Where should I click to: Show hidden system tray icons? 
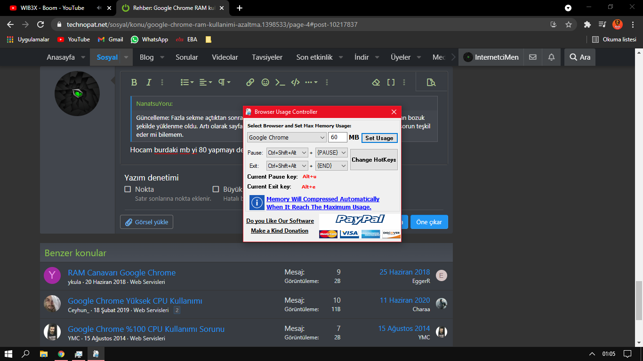[592, 354]
